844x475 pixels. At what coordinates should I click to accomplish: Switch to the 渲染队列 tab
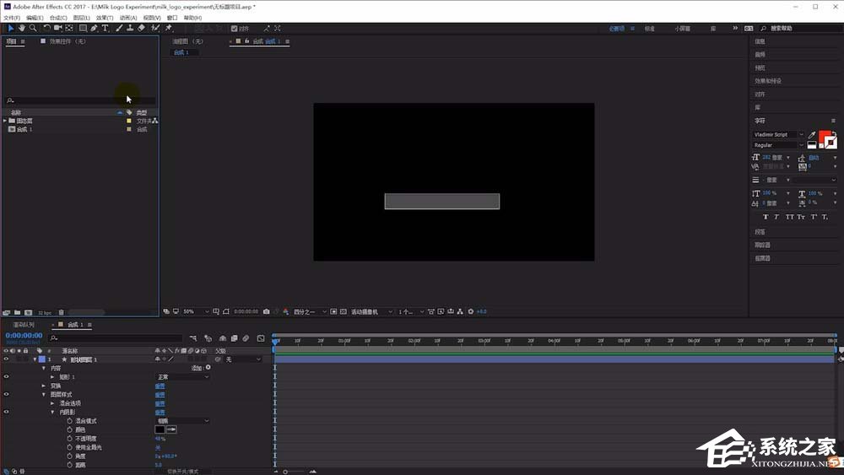click(x=24, y=325)
